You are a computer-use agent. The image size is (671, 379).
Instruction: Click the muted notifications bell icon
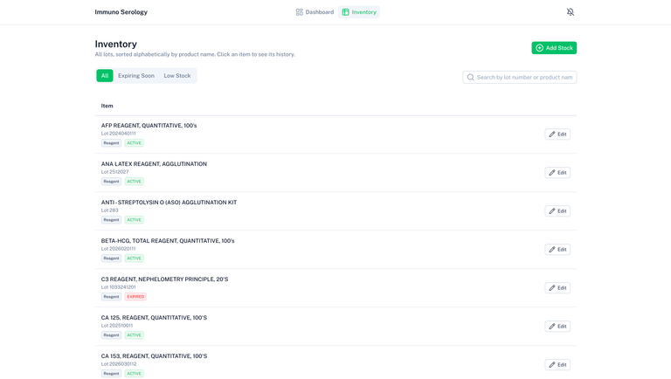(x=570, y=12)
